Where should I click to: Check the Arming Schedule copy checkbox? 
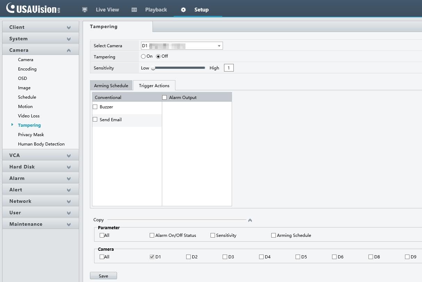click(273, 235)
